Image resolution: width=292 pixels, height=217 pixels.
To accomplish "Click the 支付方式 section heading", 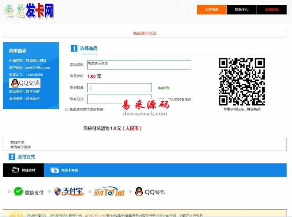I will pos(26,157).
